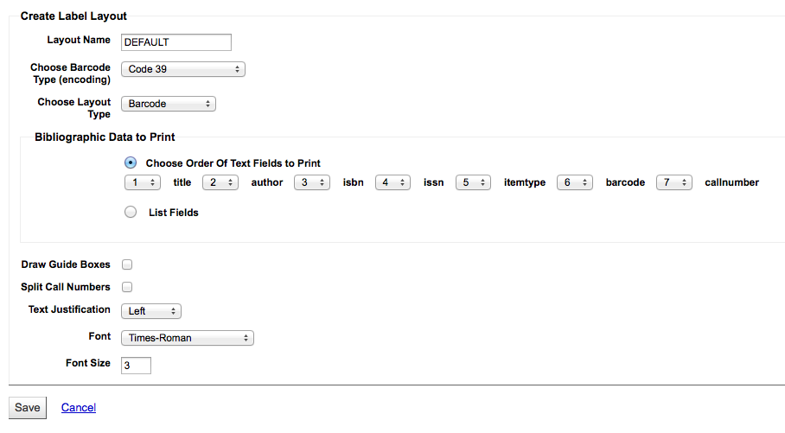This screenshot has width=785, height=433.
Task: Open the barcode order dropdown
Action: click(x=574, y=182)
